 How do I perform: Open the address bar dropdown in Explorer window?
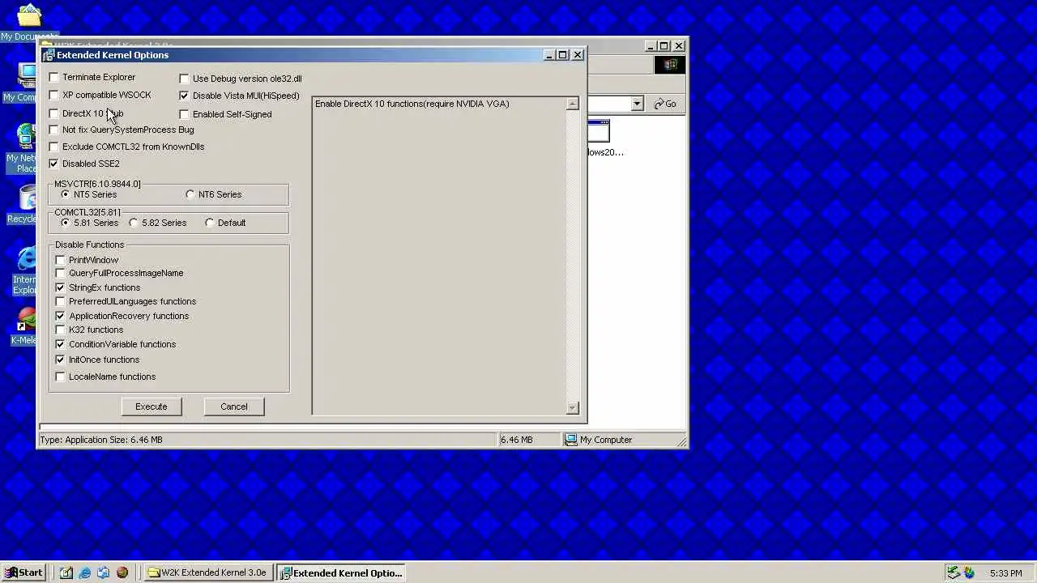[x=637, y=104]
